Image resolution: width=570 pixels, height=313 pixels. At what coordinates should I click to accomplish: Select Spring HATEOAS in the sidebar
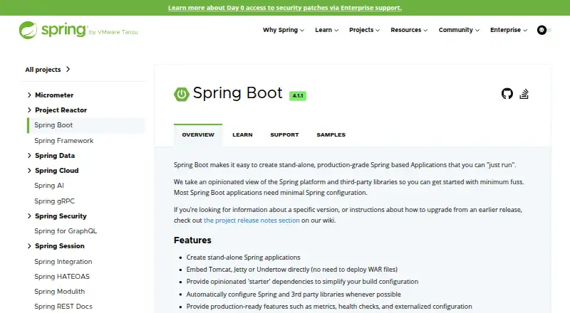pos(62,276)
